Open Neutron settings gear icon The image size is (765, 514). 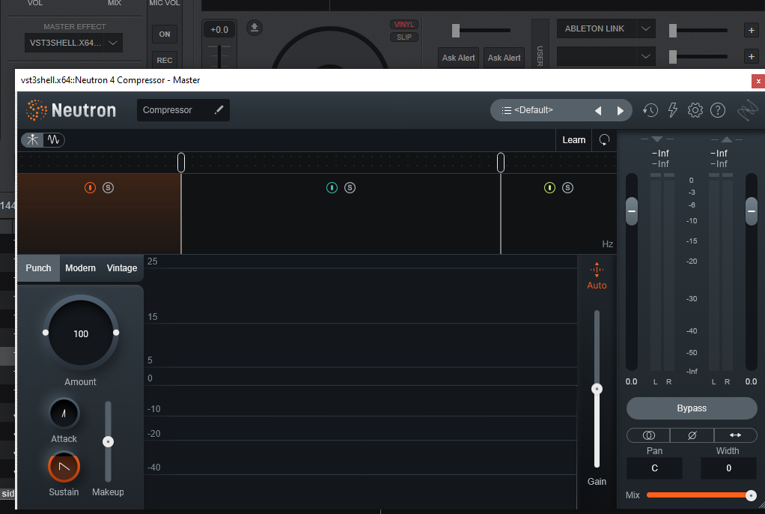pyautogui.click(x=695, y=110)
